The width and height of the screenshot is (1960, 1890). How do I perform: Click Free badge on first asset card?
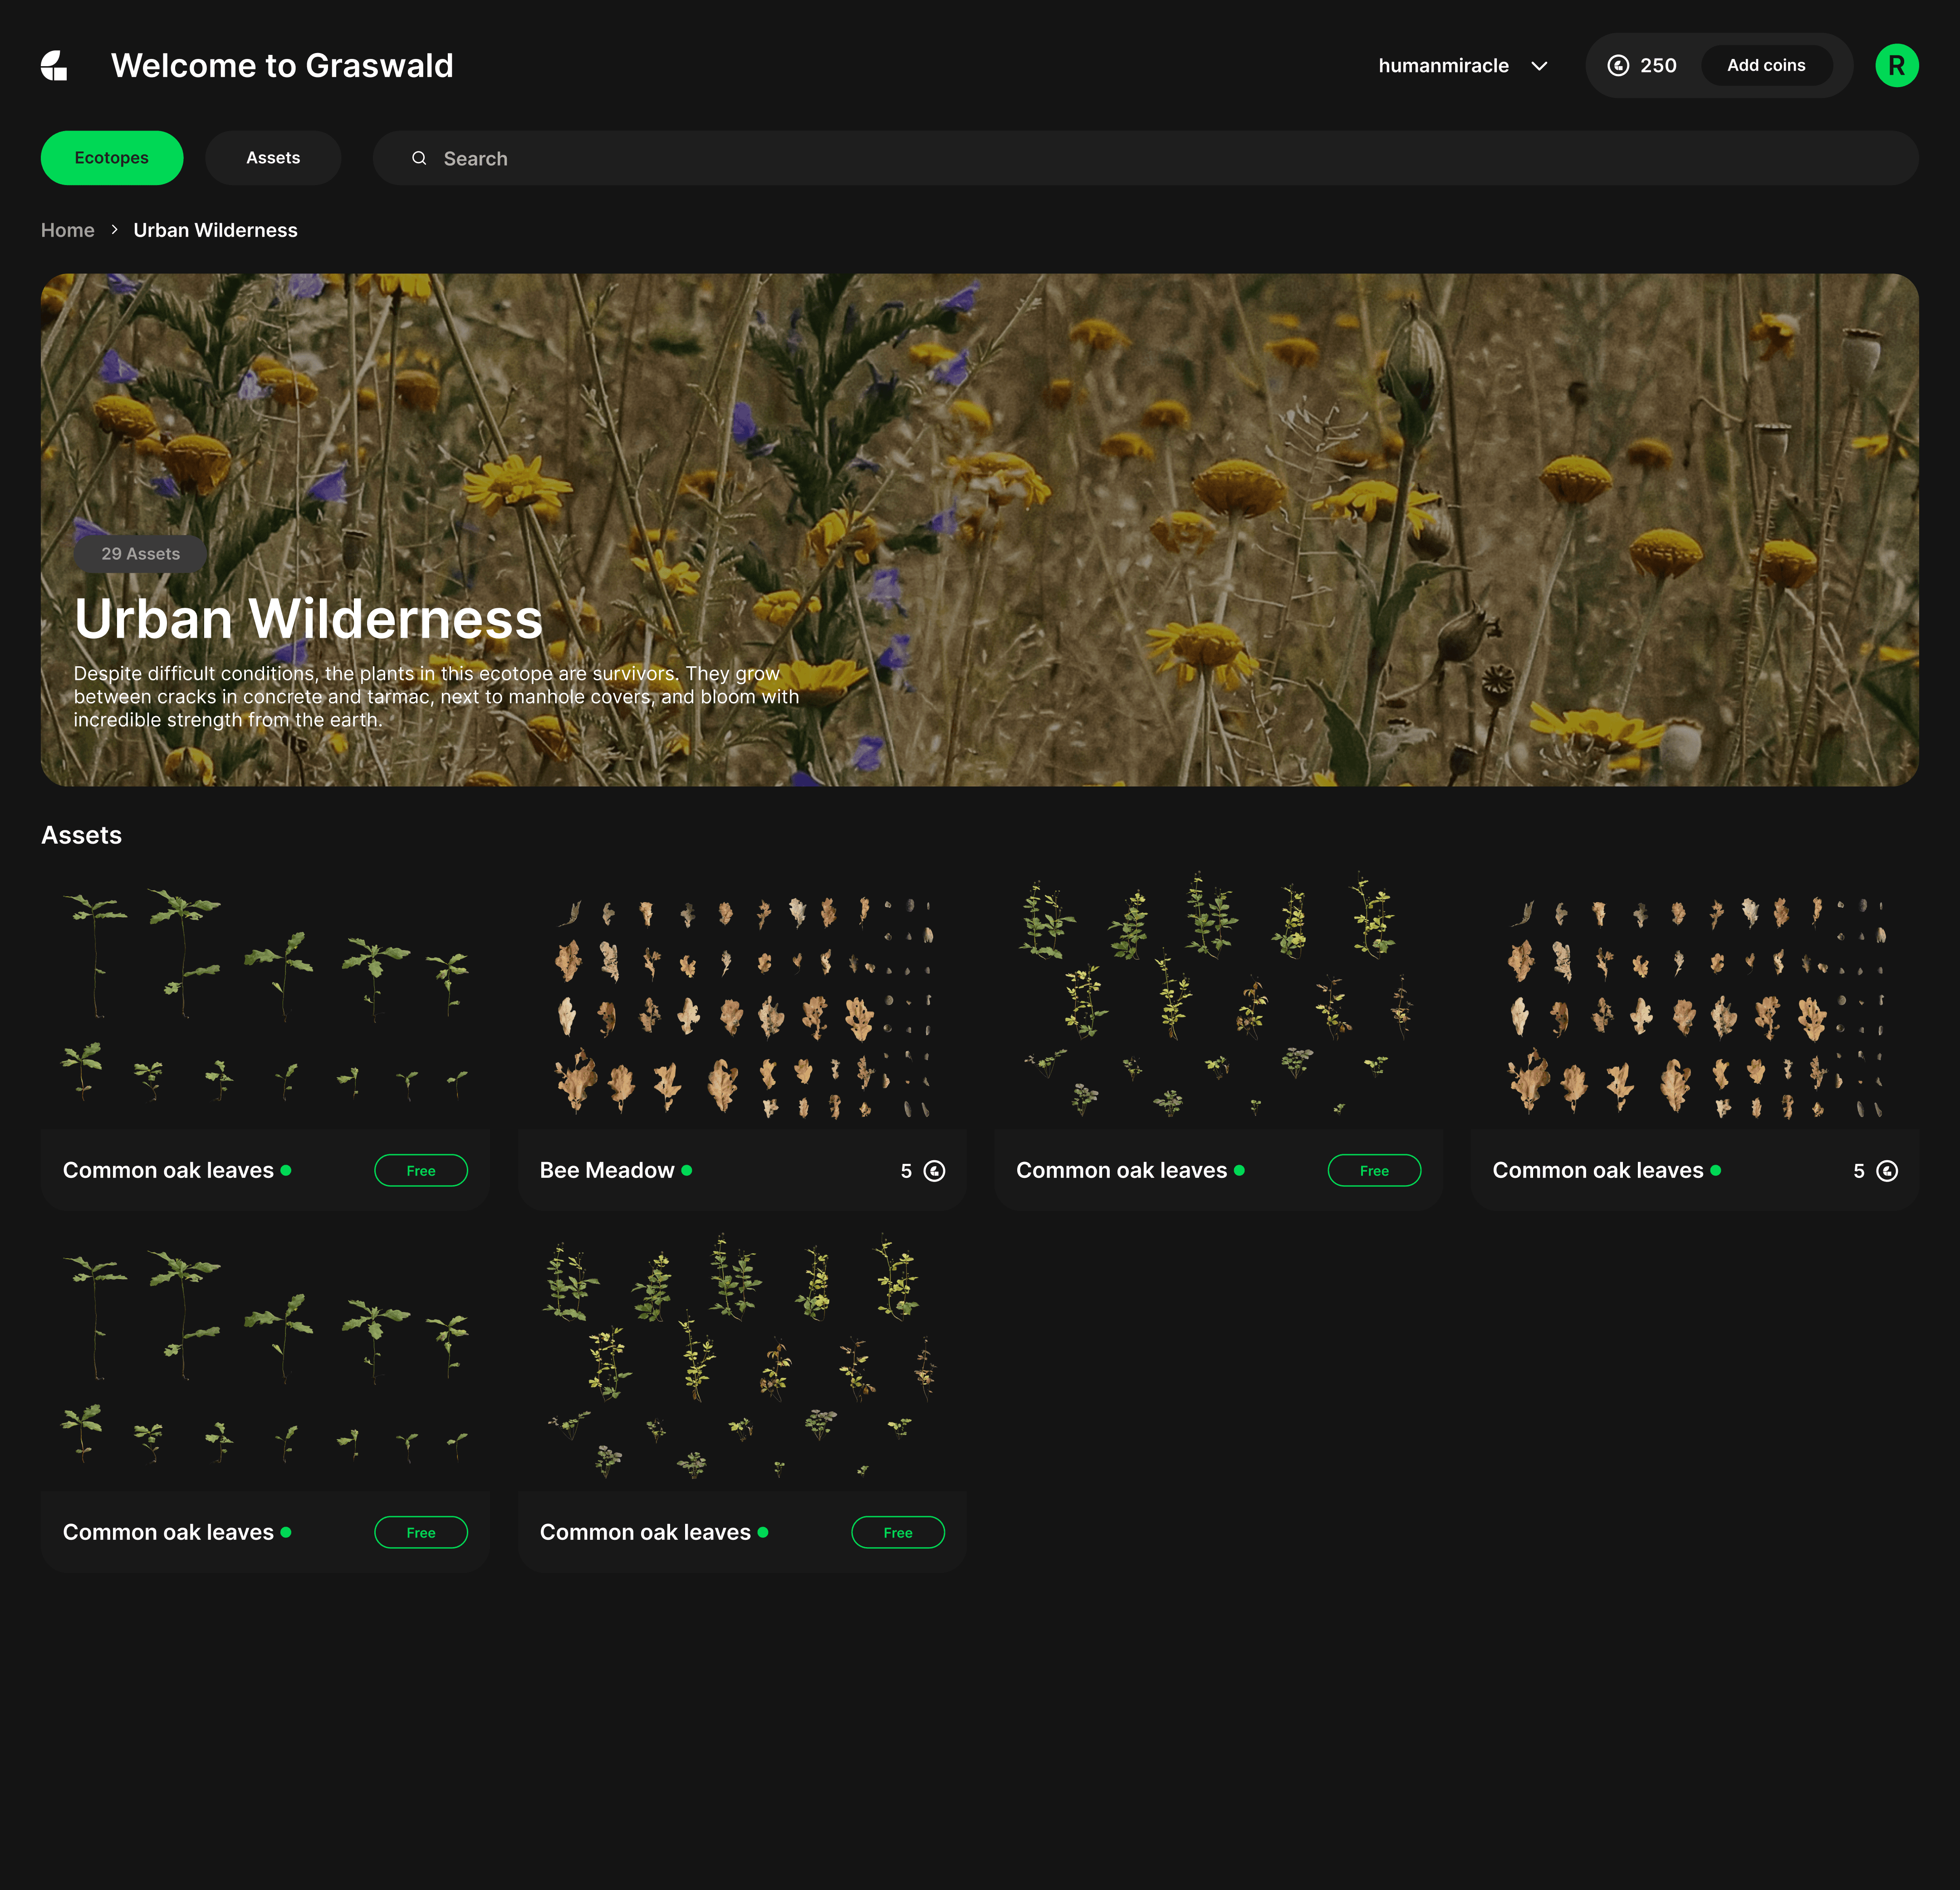[x=420, y=1170]
